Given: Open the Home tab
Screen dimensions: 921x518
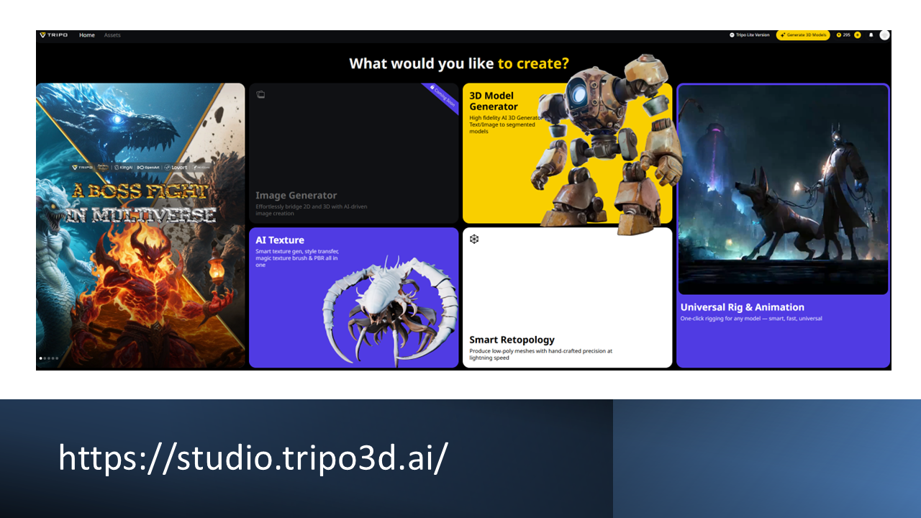Looking at the screenshot, I should (87, 35).
